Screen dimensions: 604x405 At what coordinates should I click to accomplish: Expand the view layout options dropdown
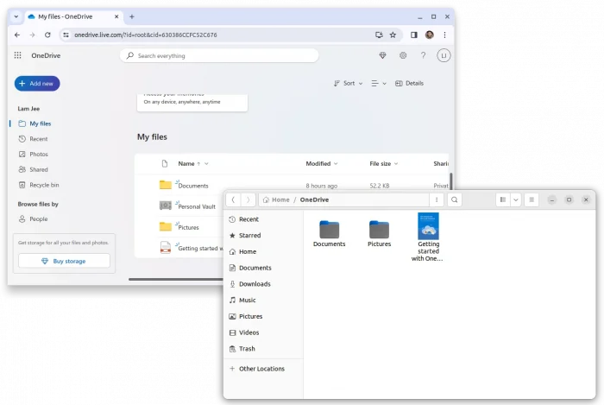(379, 84)
